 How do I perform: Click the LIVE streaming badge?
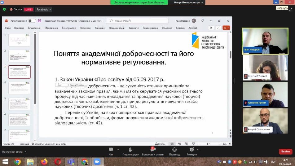coord(29,9)
